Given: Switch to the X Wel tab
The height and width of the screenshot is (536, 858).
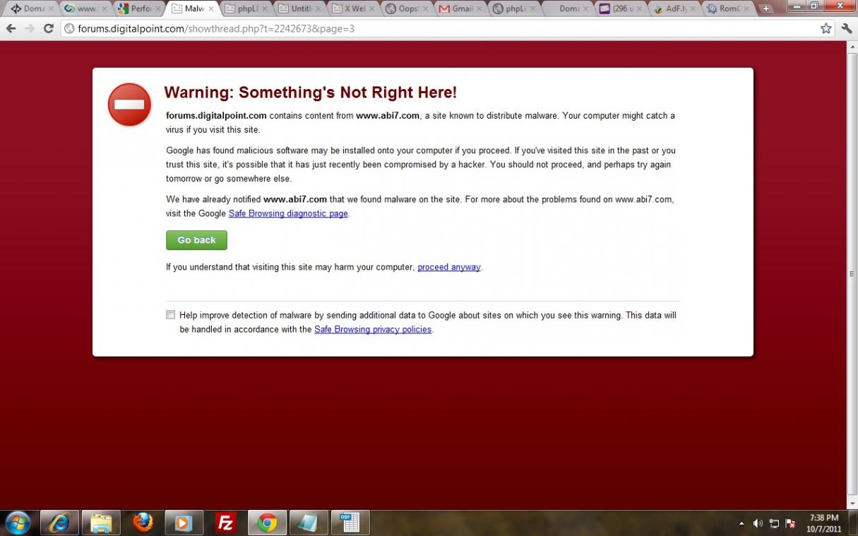Looking at the screenshot, I should [x=352, y=9].
